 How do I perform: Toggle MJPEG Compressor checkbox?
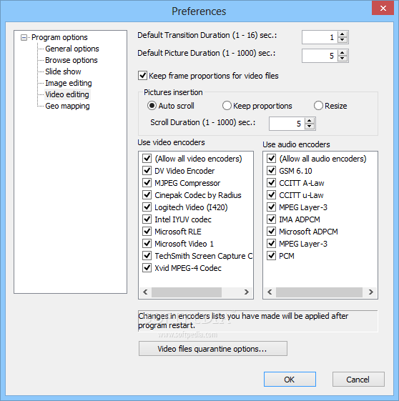(x=147, y=183)
